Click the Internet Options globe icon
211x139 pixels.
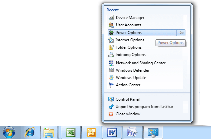tap(111, 40)
